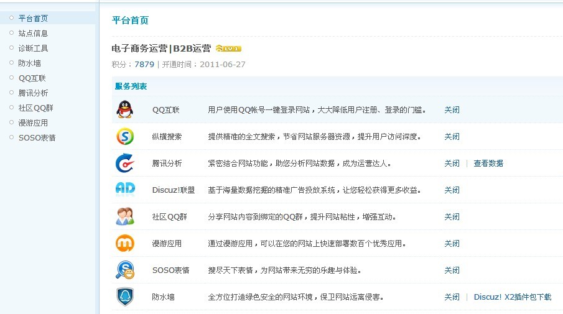Click the description 通过漫游应用

coord(307,243)
